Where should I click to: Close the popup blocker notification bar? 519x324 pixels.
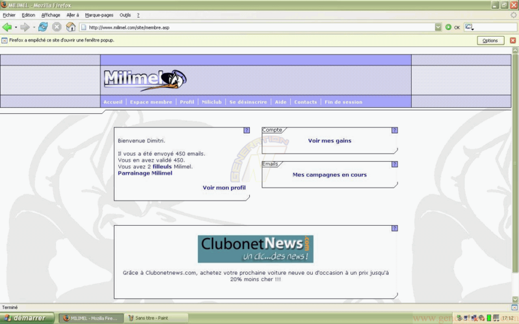tap(513, 40)
